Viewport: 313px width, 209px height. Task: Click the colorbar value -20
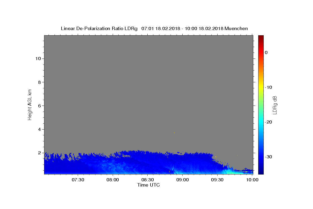[x=268, y=122]
